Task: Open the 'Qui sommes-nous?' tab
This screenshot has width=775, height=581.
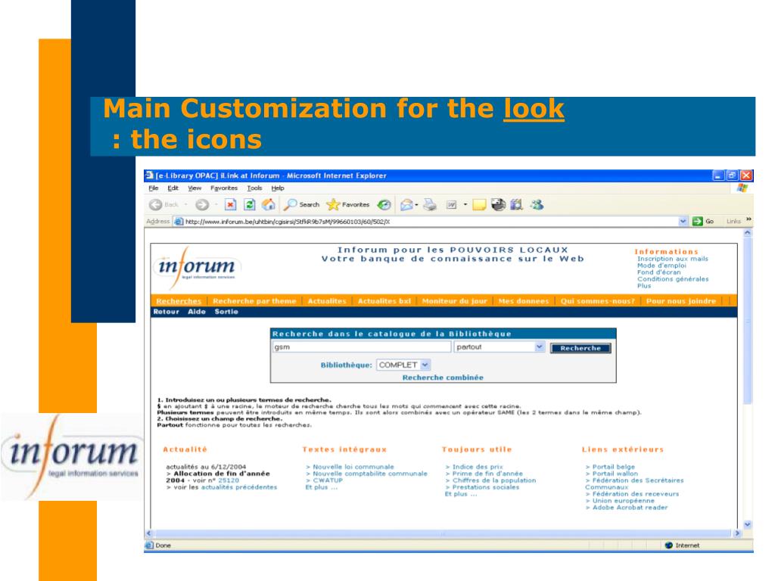Action: pyautogui.click(x=598, y=301)
